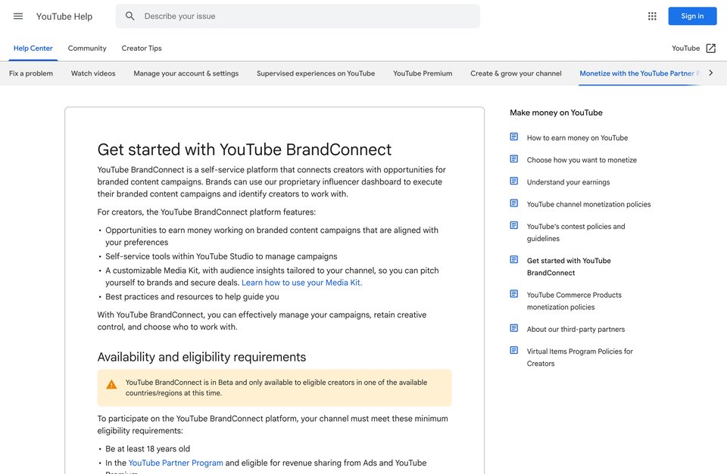Click article icon beside Get started with BrandConnect

(x=513, y=260)
